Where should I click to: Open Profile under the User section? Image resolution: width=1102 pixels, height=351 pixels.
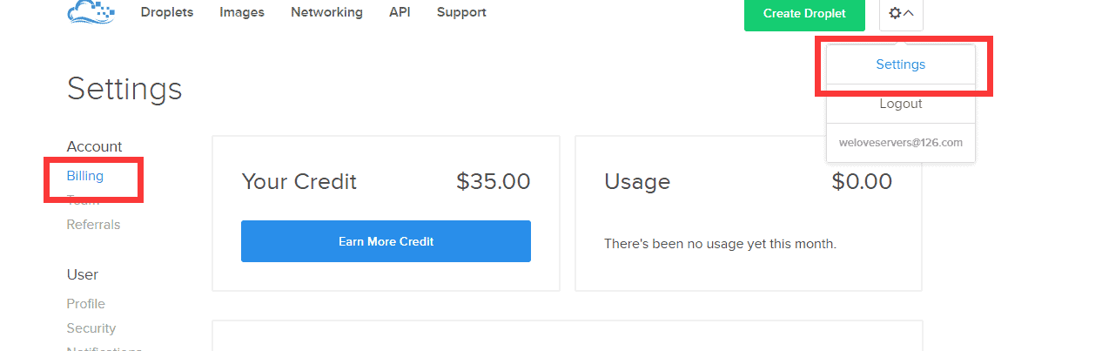tap(85, 304)
